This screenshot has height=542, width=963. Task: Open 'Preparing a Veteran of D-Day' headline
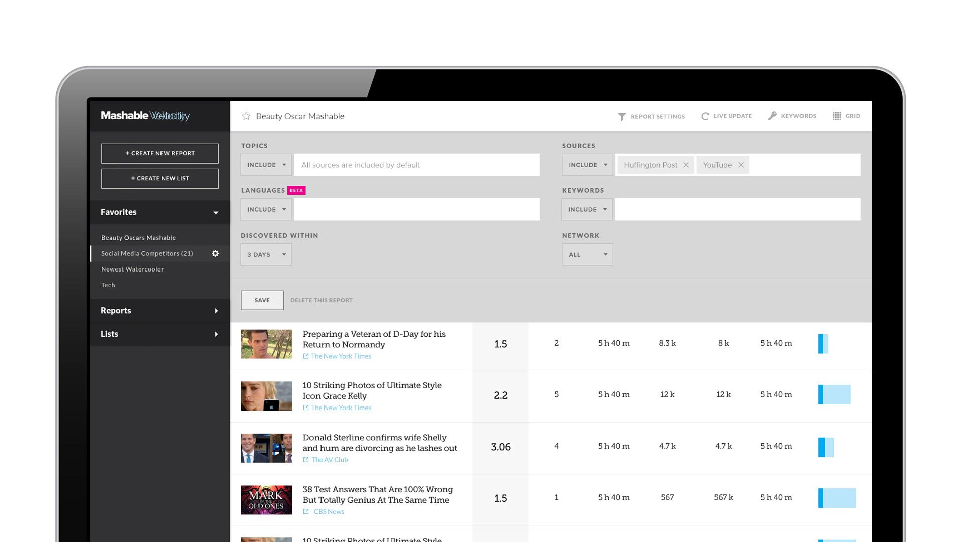tap(374, 339)
